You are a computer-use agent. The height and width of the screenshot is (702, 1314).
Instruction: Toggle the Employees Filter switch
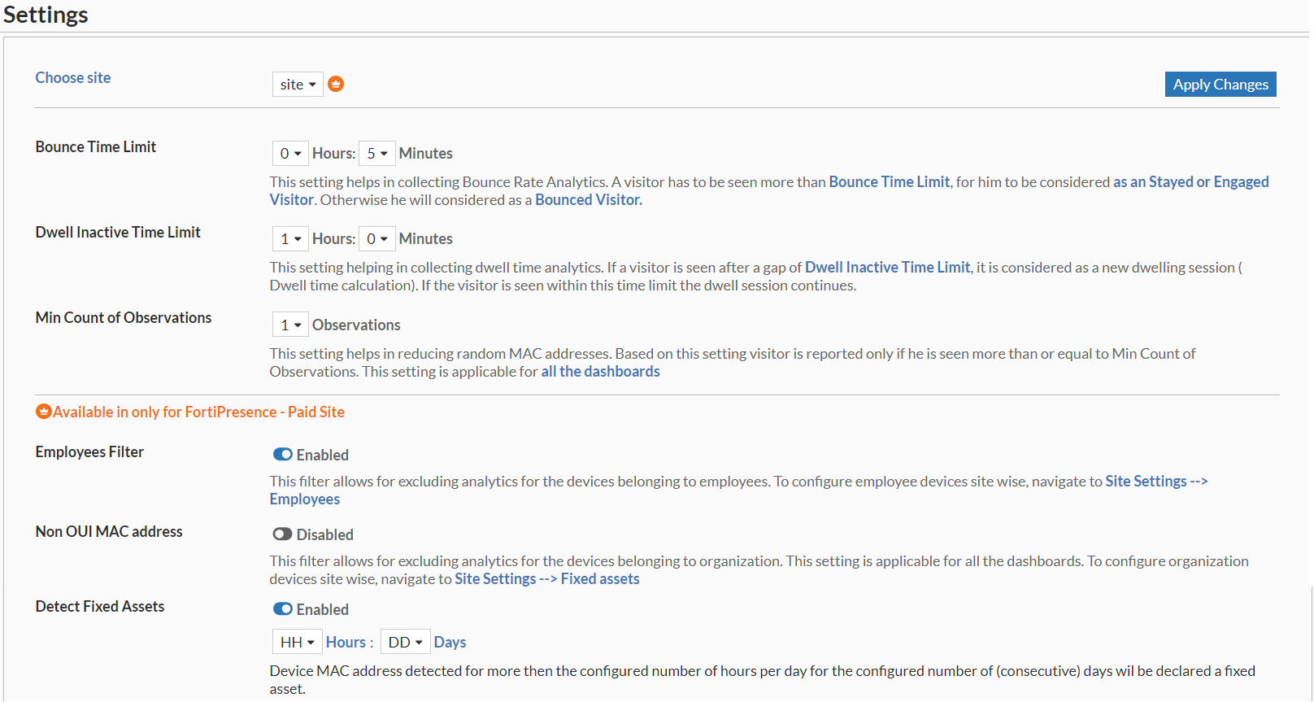[x=283, y=455]
